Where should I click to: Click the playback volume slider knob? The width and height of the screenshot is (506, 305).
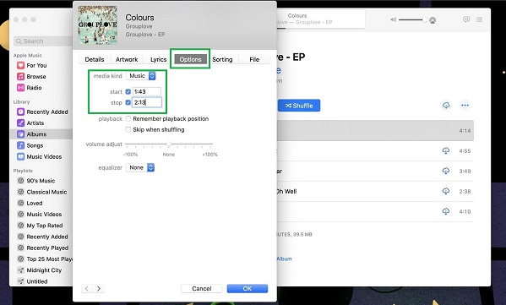coord(425,20)
